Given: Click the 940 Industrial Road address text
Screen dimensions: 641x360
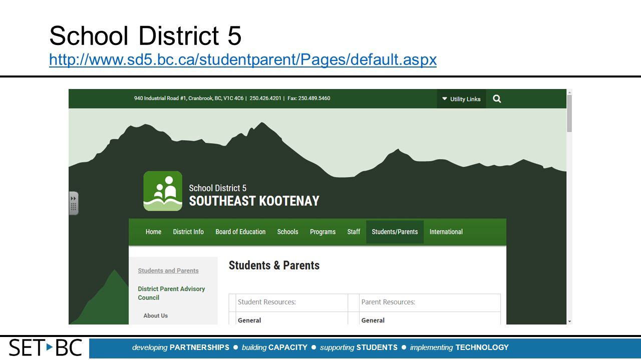Looking at the screenshot, I should (188, 98).
